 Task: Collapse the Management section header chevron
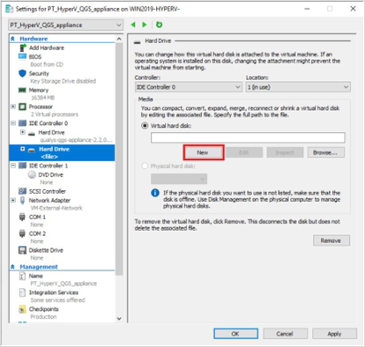12,267
